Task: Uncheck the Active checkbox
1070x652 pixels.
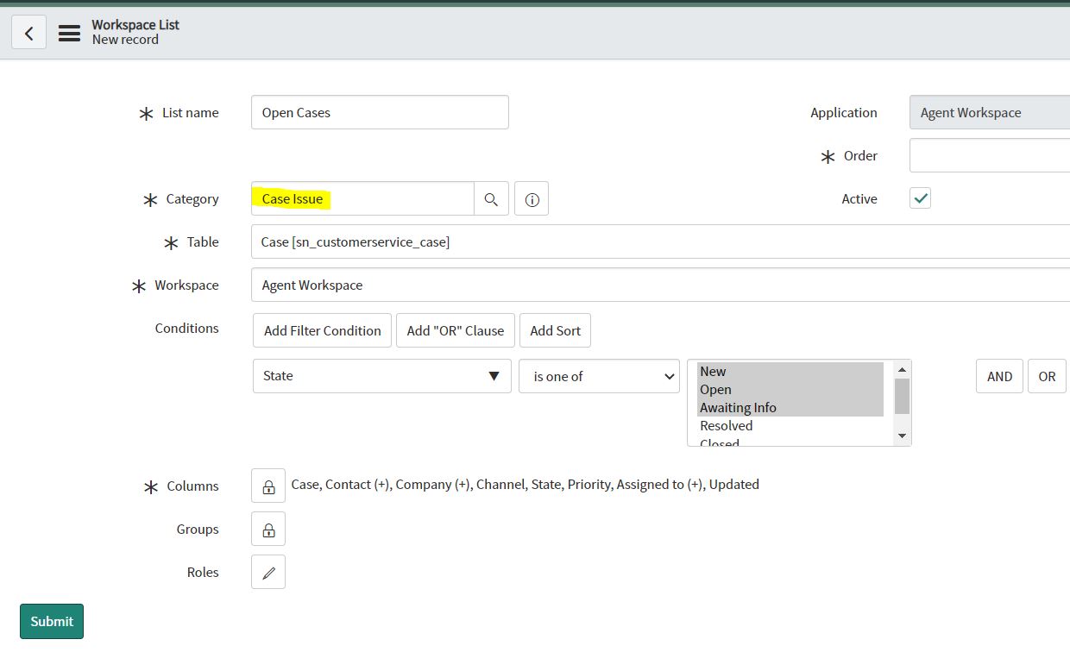Action: (x=921, y=198)
